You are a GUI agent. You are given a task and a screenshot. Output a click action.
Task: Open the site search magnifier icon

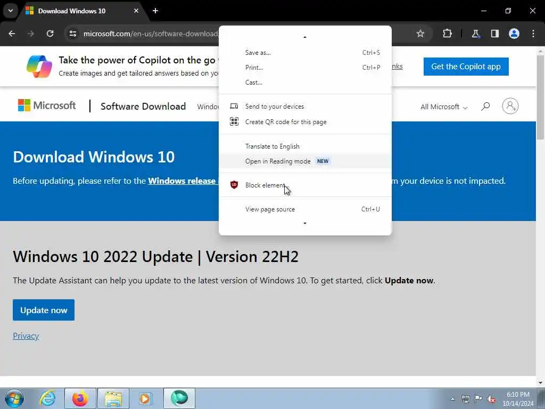coord(485,106)
